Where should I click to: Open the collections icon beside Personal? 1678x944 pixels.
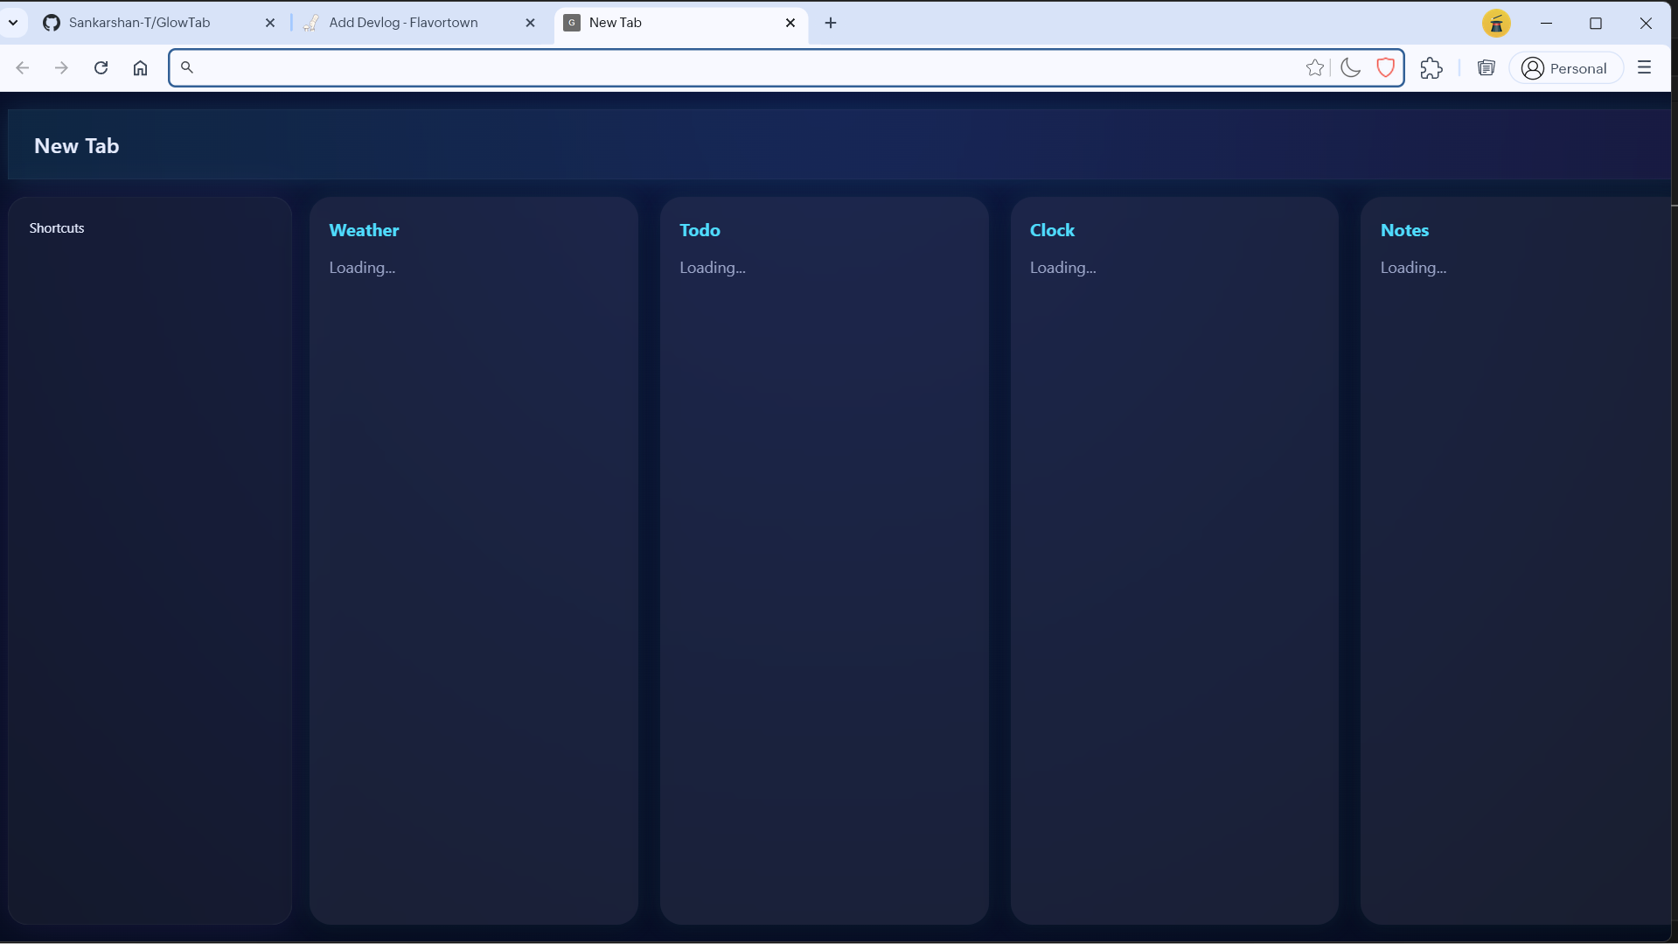[1486, 68]
